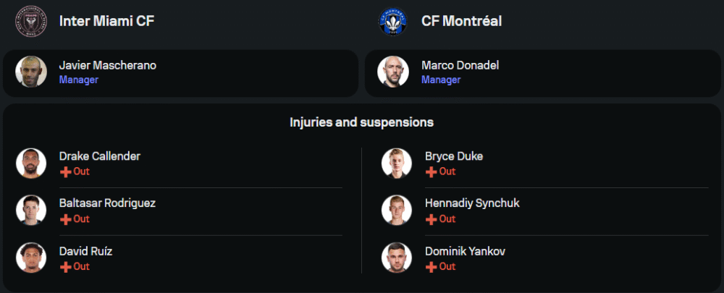View Javier Mascherano's manager profile
Image resolution: width=724 pixels, height=293 pixels.
click(x=107, y=66)
